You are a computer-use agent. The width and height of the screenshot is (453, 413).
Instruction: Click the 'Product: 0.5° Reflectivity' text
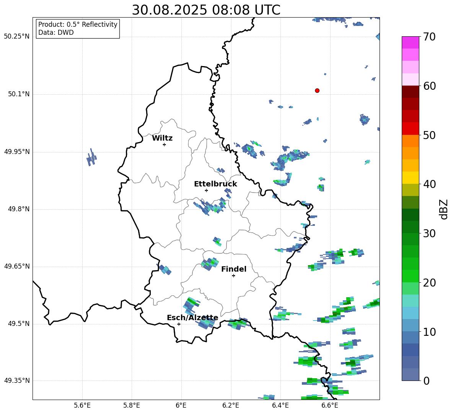[78, 24]
